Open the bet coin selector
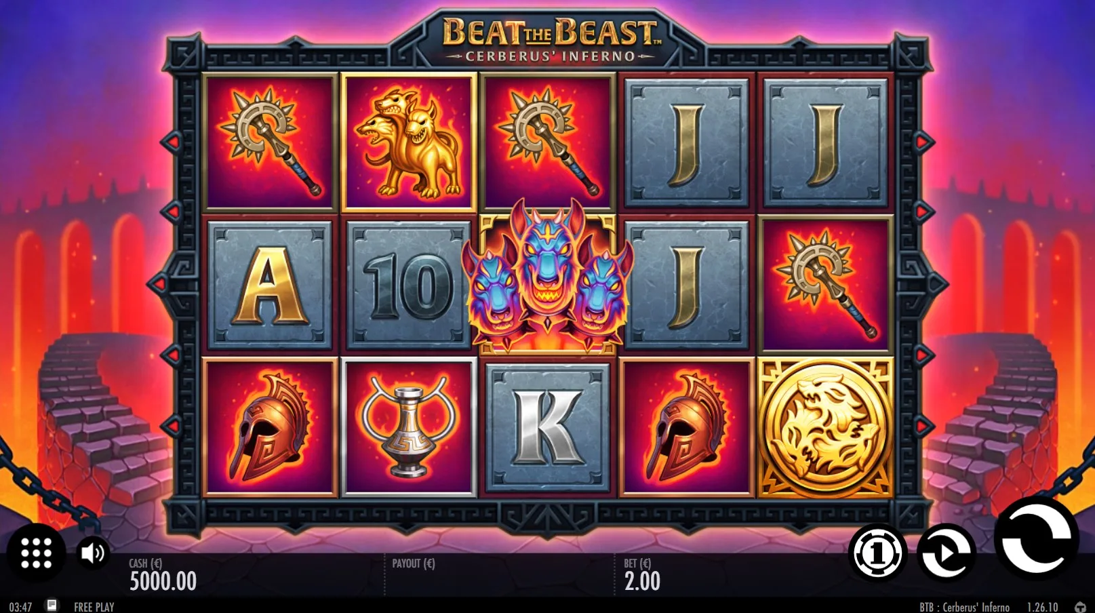 877,553
